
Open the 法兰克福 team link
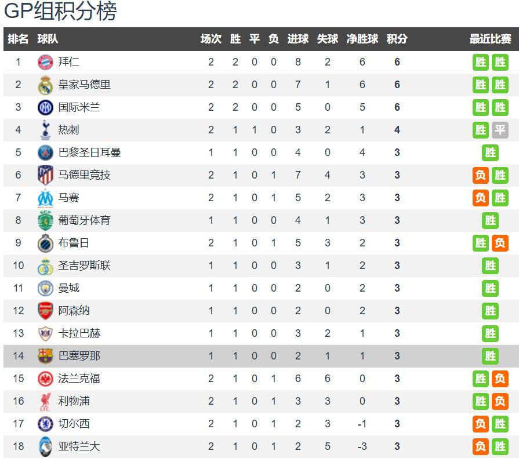pyautogui.click(x=79, y=379)
